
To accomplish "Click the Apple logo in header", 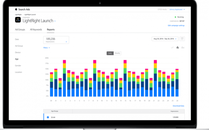I will tap(16, 9).
